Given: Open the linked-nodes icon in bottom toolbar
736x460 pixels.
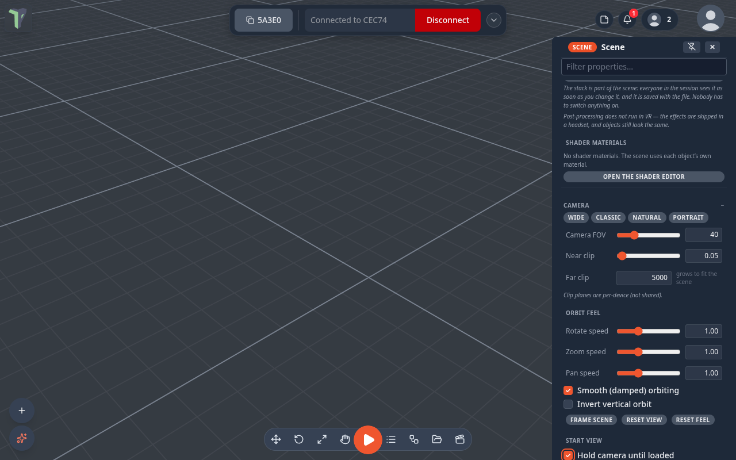Looking at the screenshot, I should point(414,439).
